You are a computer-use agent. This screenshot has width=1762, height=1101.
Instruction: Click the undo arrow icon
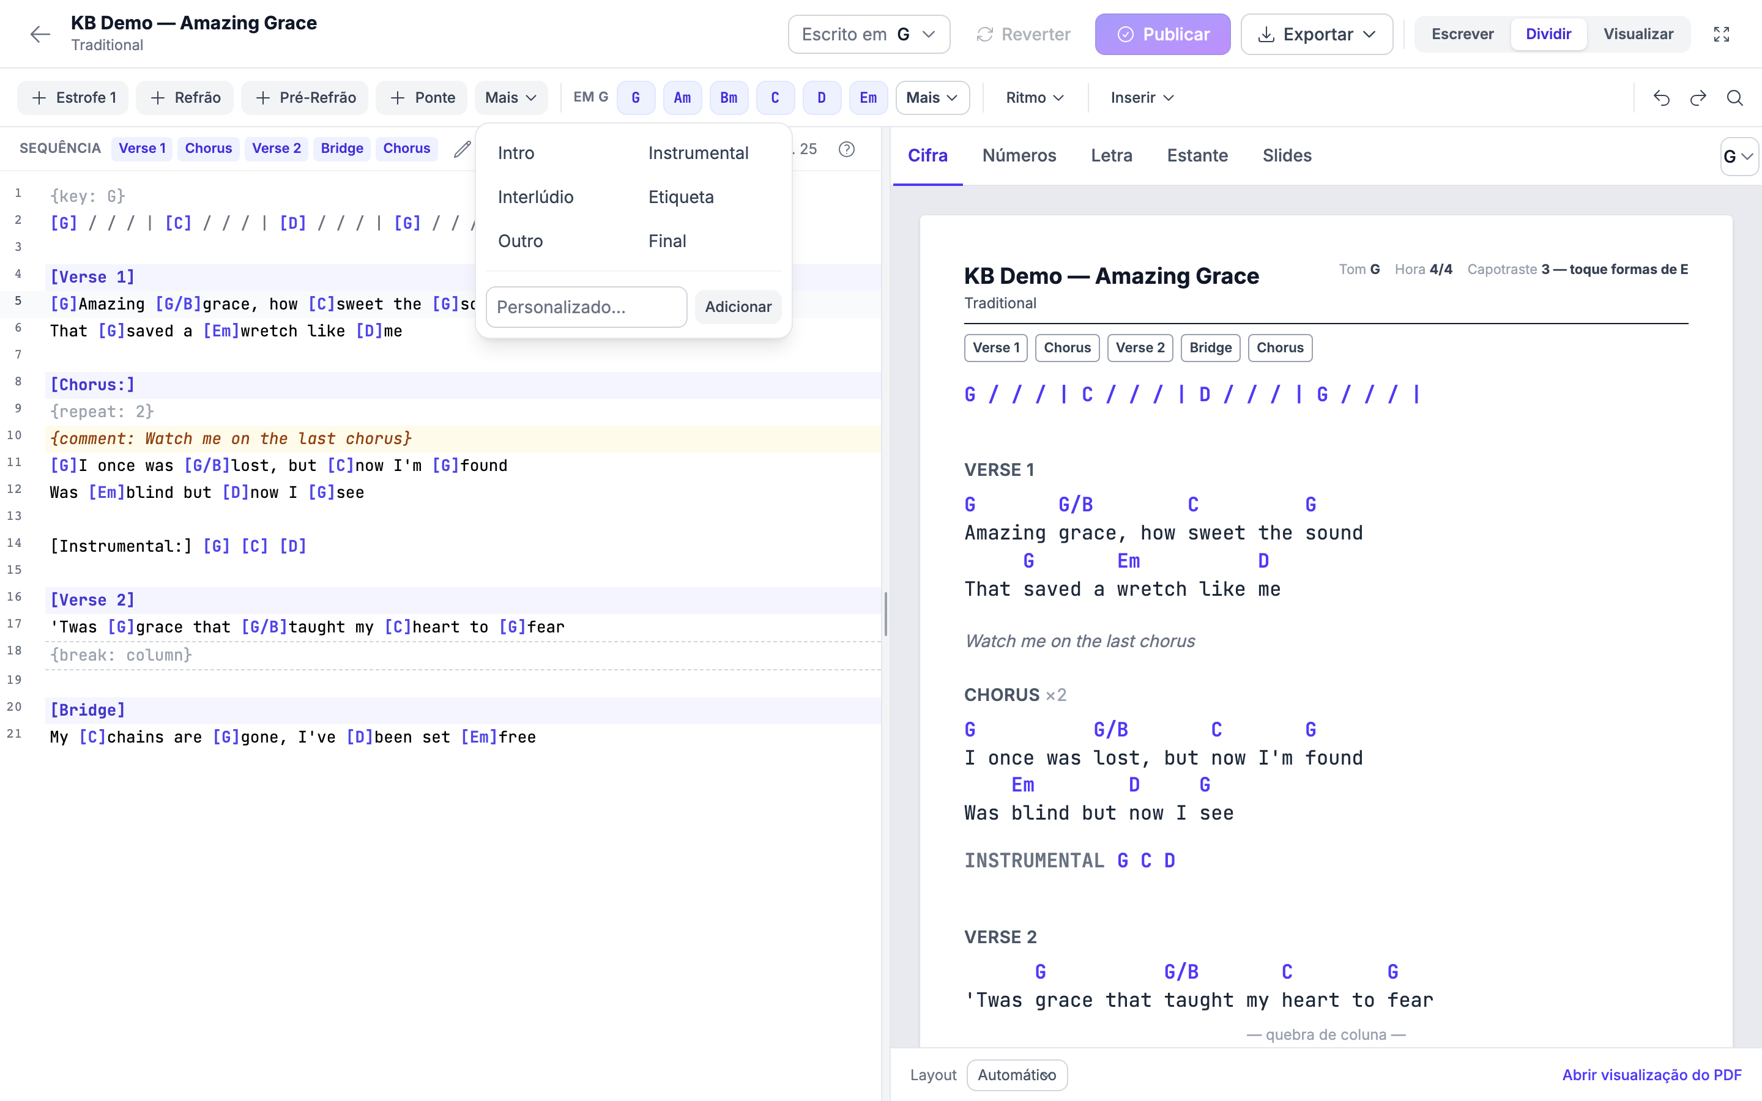(x=1662, y=98)
